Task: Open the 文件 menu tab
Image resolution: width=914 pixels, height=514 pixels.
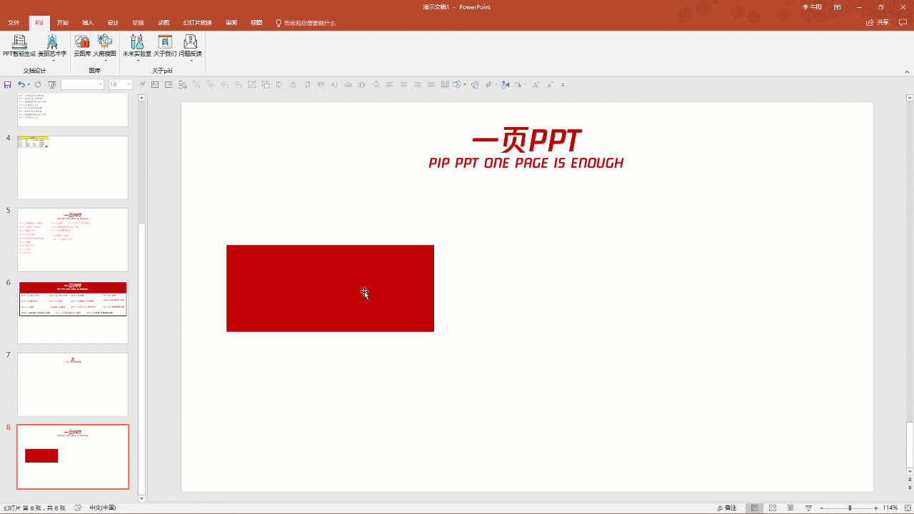Action: click(x=14, y=23)
